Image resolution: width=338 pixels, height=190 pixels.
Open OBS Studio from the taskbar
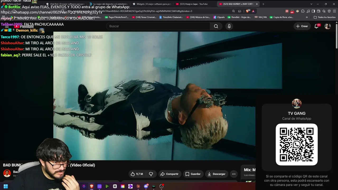coord(161,186)
